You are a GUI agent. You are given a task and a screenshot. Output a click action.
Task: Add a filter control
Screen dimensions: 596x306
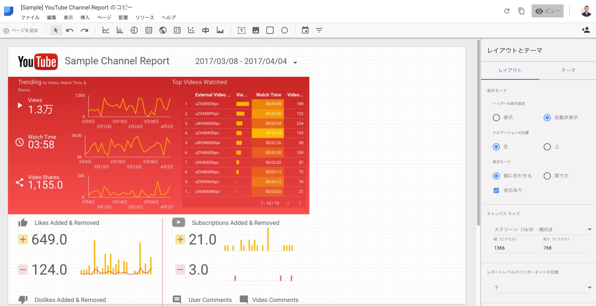pyautogui.click(x=319, y=30)
